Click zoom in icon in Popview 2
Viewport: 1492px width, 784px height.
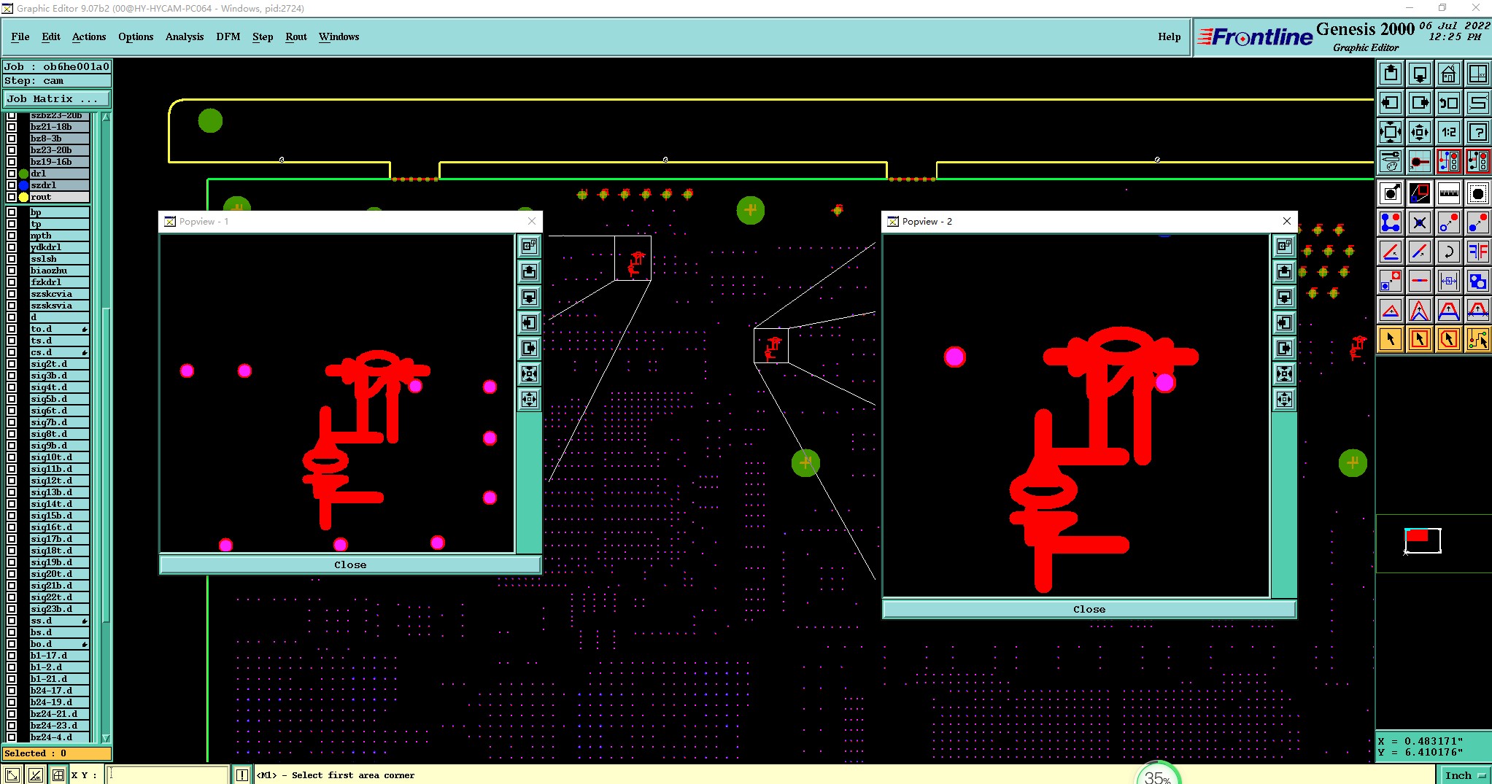pos(1285,374)
